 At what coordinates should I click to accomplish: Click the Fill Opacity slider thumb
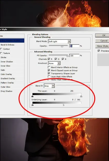pyautogui.click(x=68, y=56)
